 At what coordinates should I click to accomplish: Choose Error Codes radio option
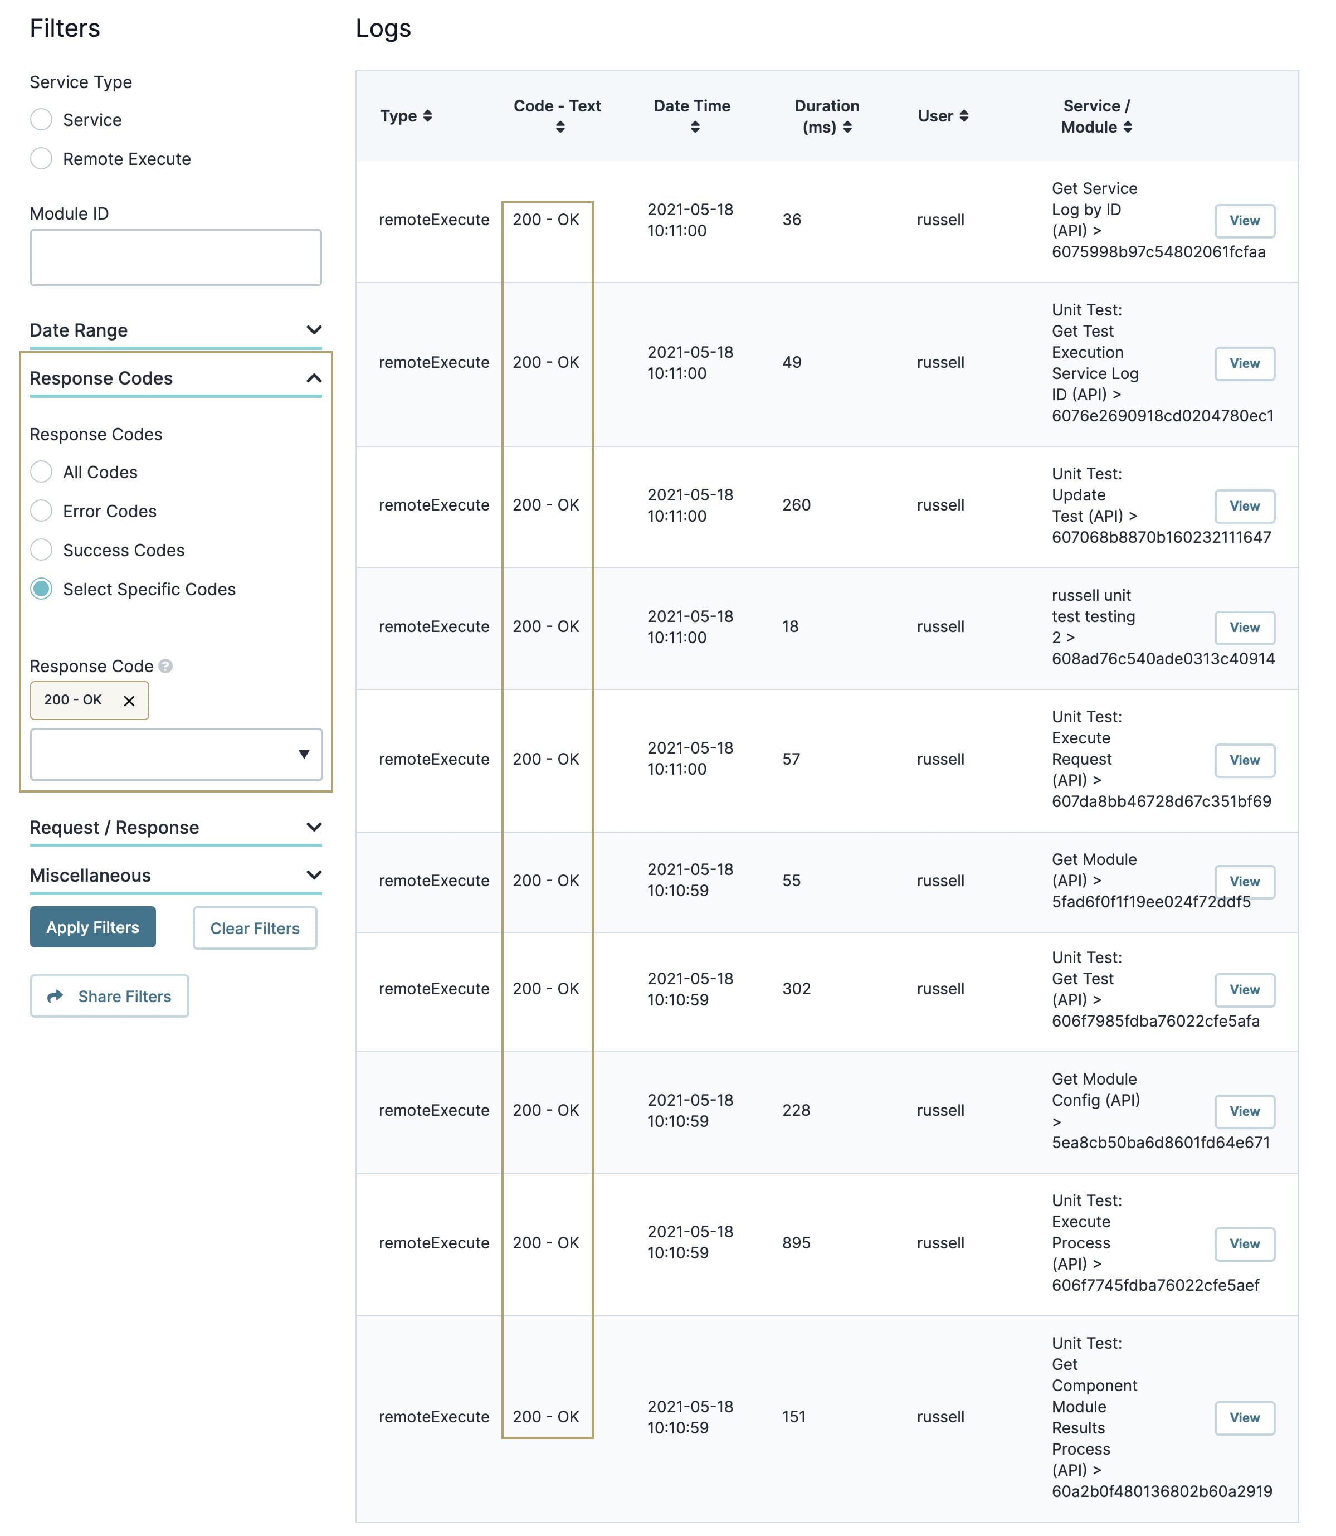(41, 510)
